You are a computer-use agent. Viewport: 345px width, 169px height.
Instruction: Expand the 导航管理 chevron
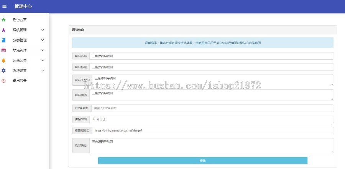[43, 30]
